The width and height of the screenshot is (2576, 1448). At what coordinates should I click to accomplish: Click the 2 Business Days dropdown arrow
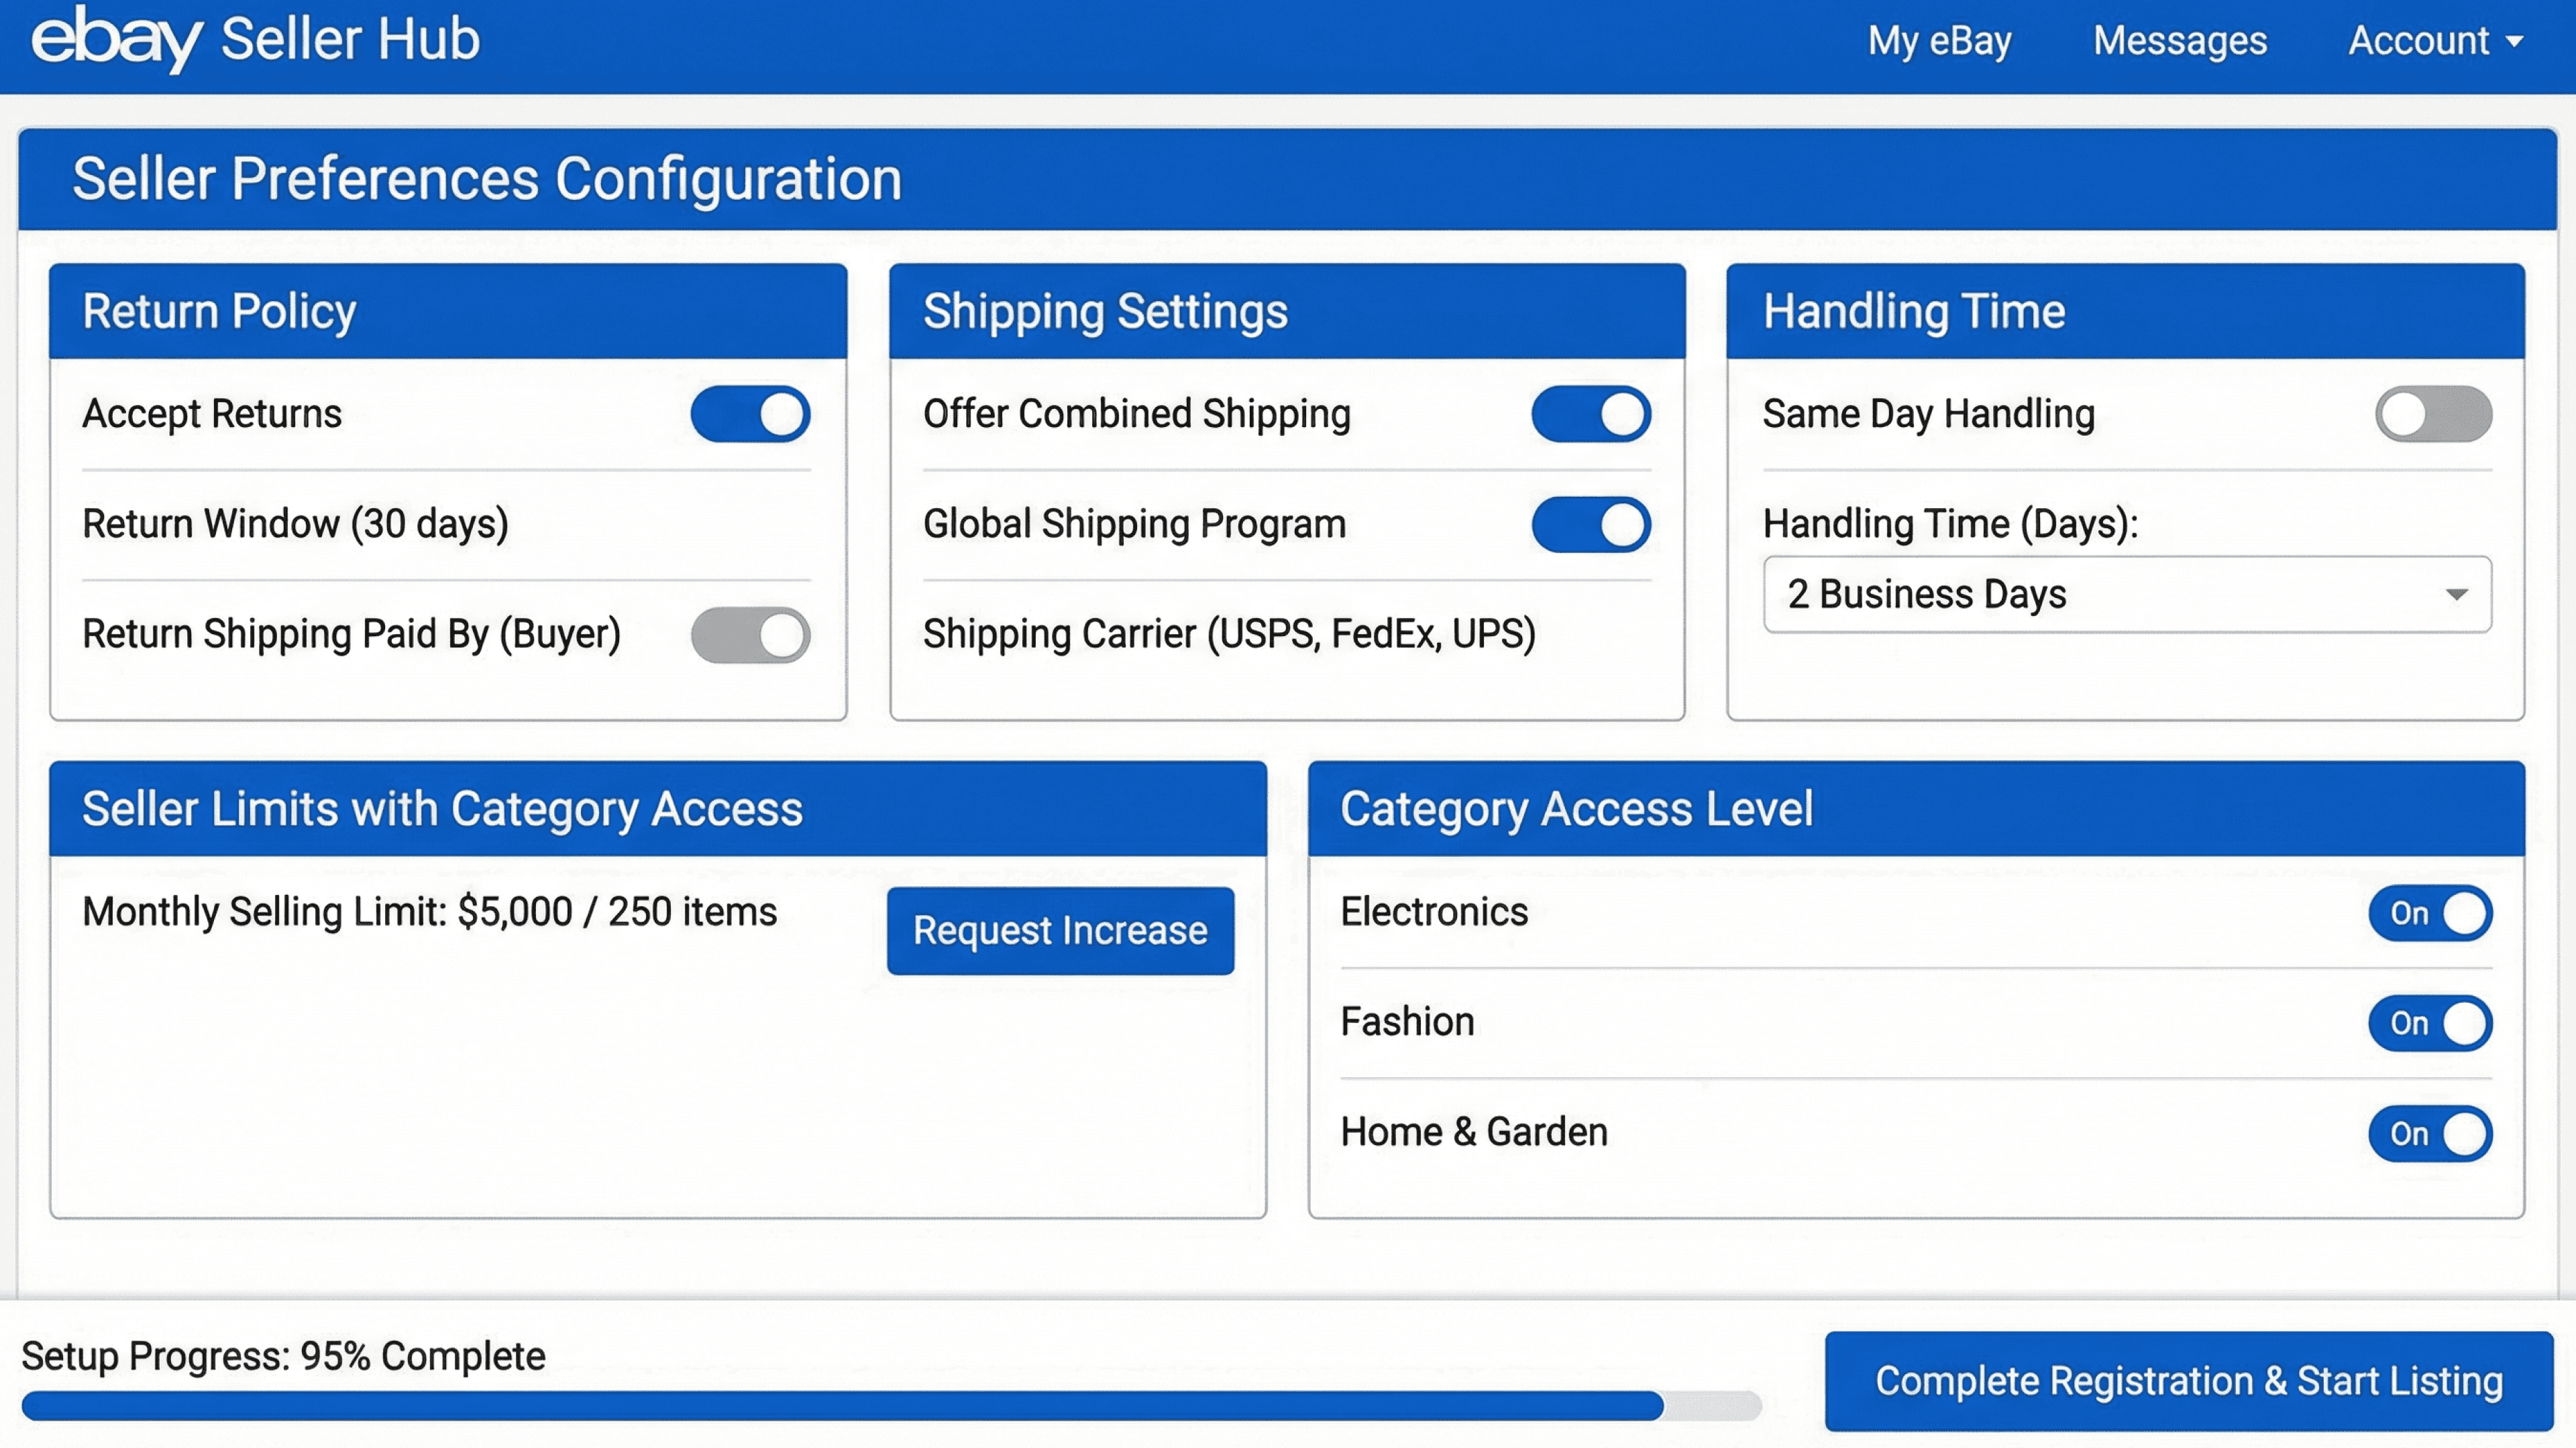(x=2456, y=595)
